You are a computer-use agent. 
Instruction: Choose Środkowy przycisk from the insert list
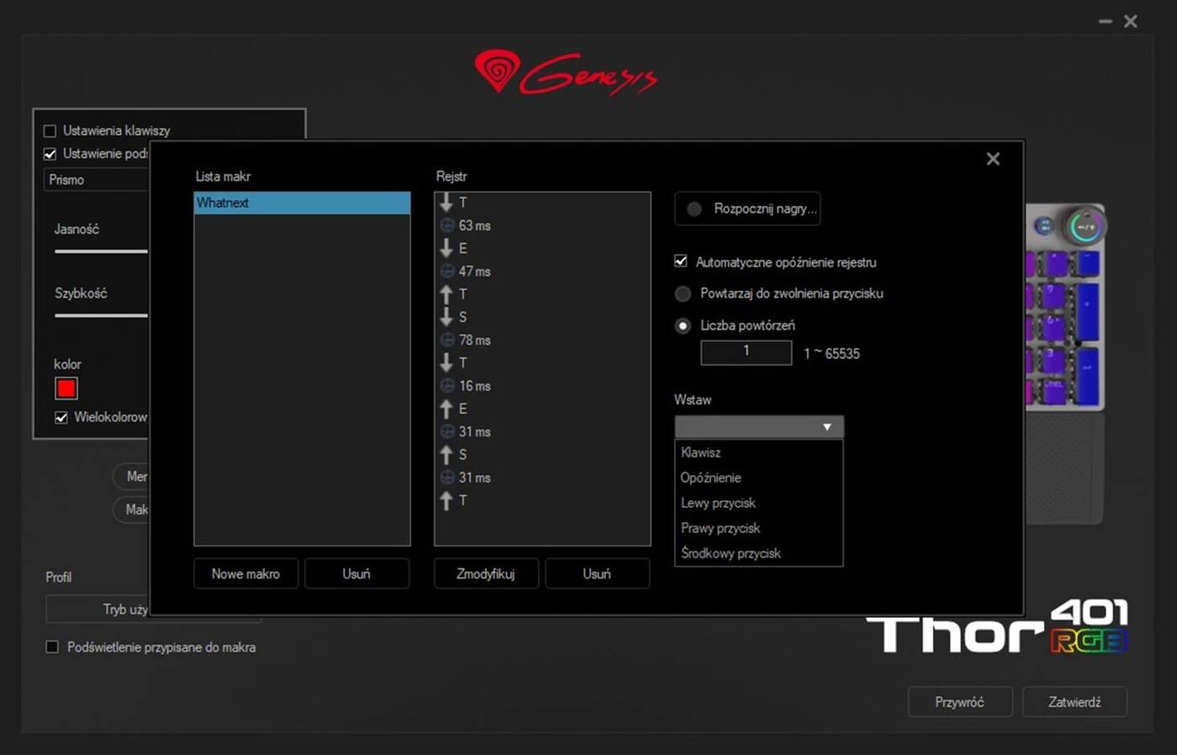coord(731,553)
